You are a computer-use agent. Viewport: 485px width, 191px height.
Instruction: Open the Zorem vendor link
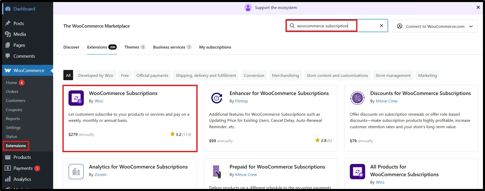(x=100, y=175)
